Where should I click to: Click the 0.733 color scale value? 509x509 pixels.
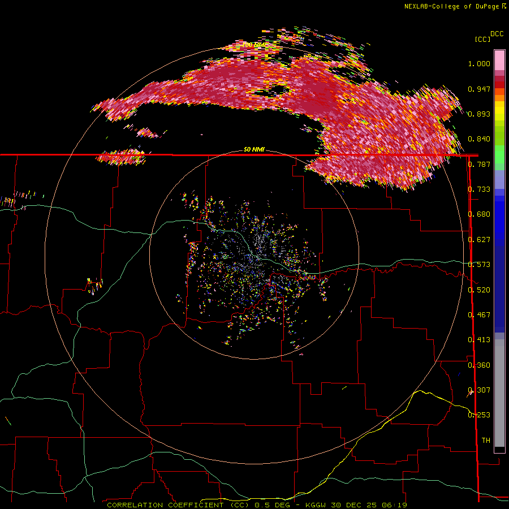coord(479,189)
